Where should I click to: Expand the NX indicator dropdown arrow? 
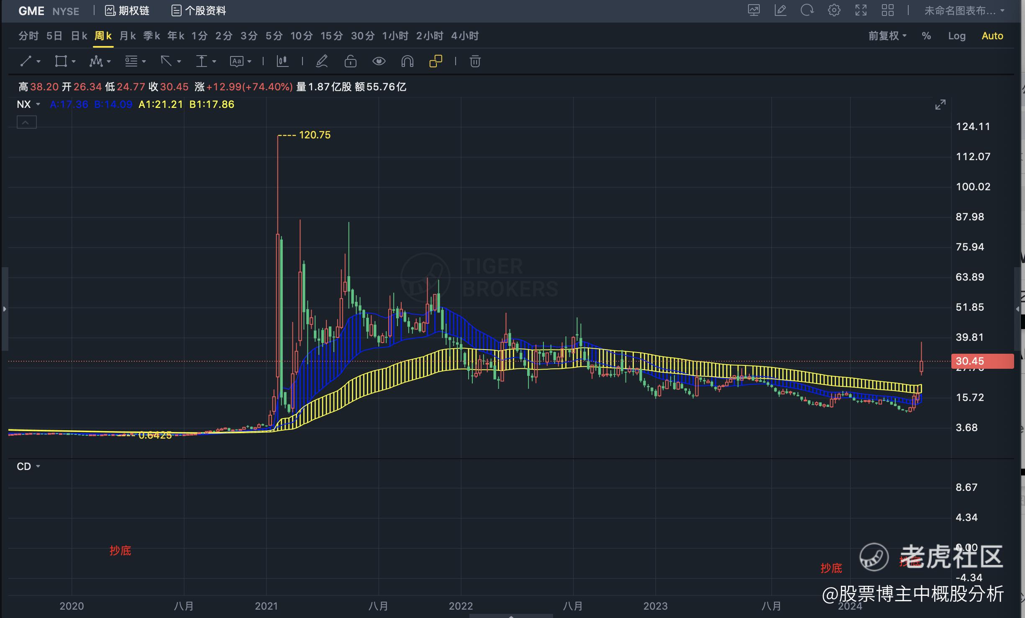(38, 104)
